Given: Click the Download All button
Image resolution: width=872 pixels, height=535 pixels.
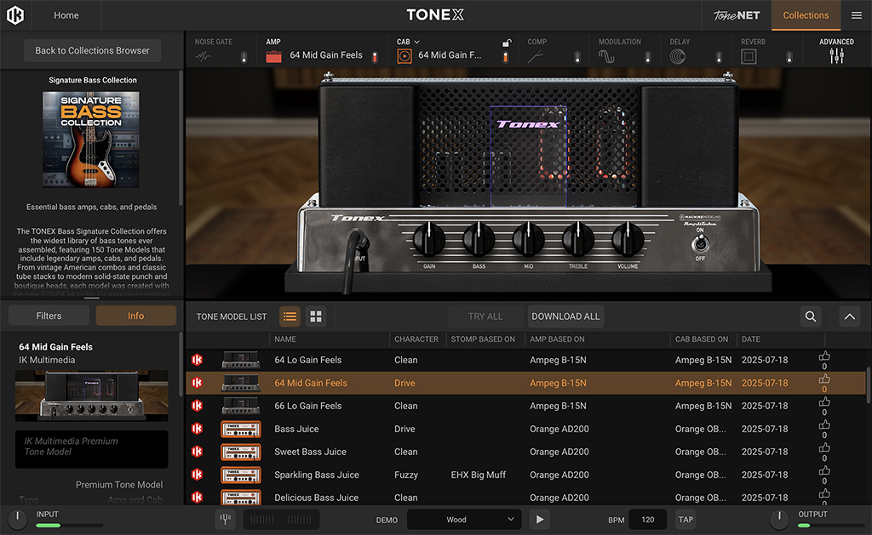Looking at the screenshot, I should point(565,316).
